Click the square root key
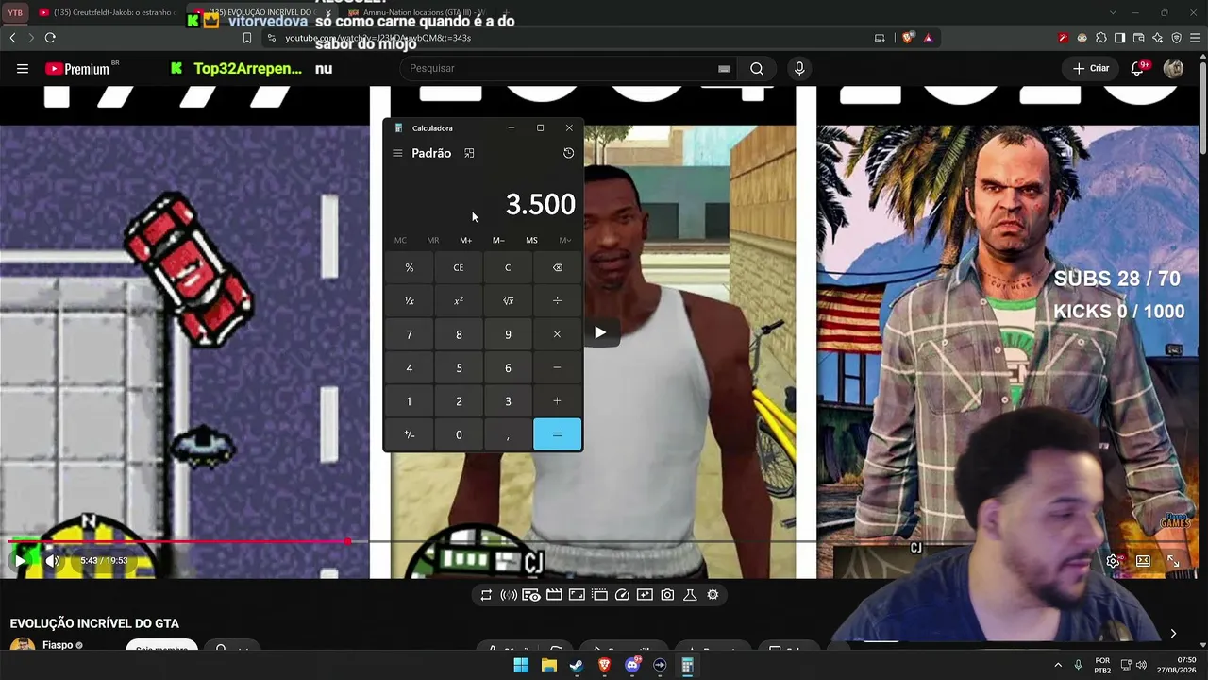The width and height of the screenshot is (1208, 680). tap(508, 300)
